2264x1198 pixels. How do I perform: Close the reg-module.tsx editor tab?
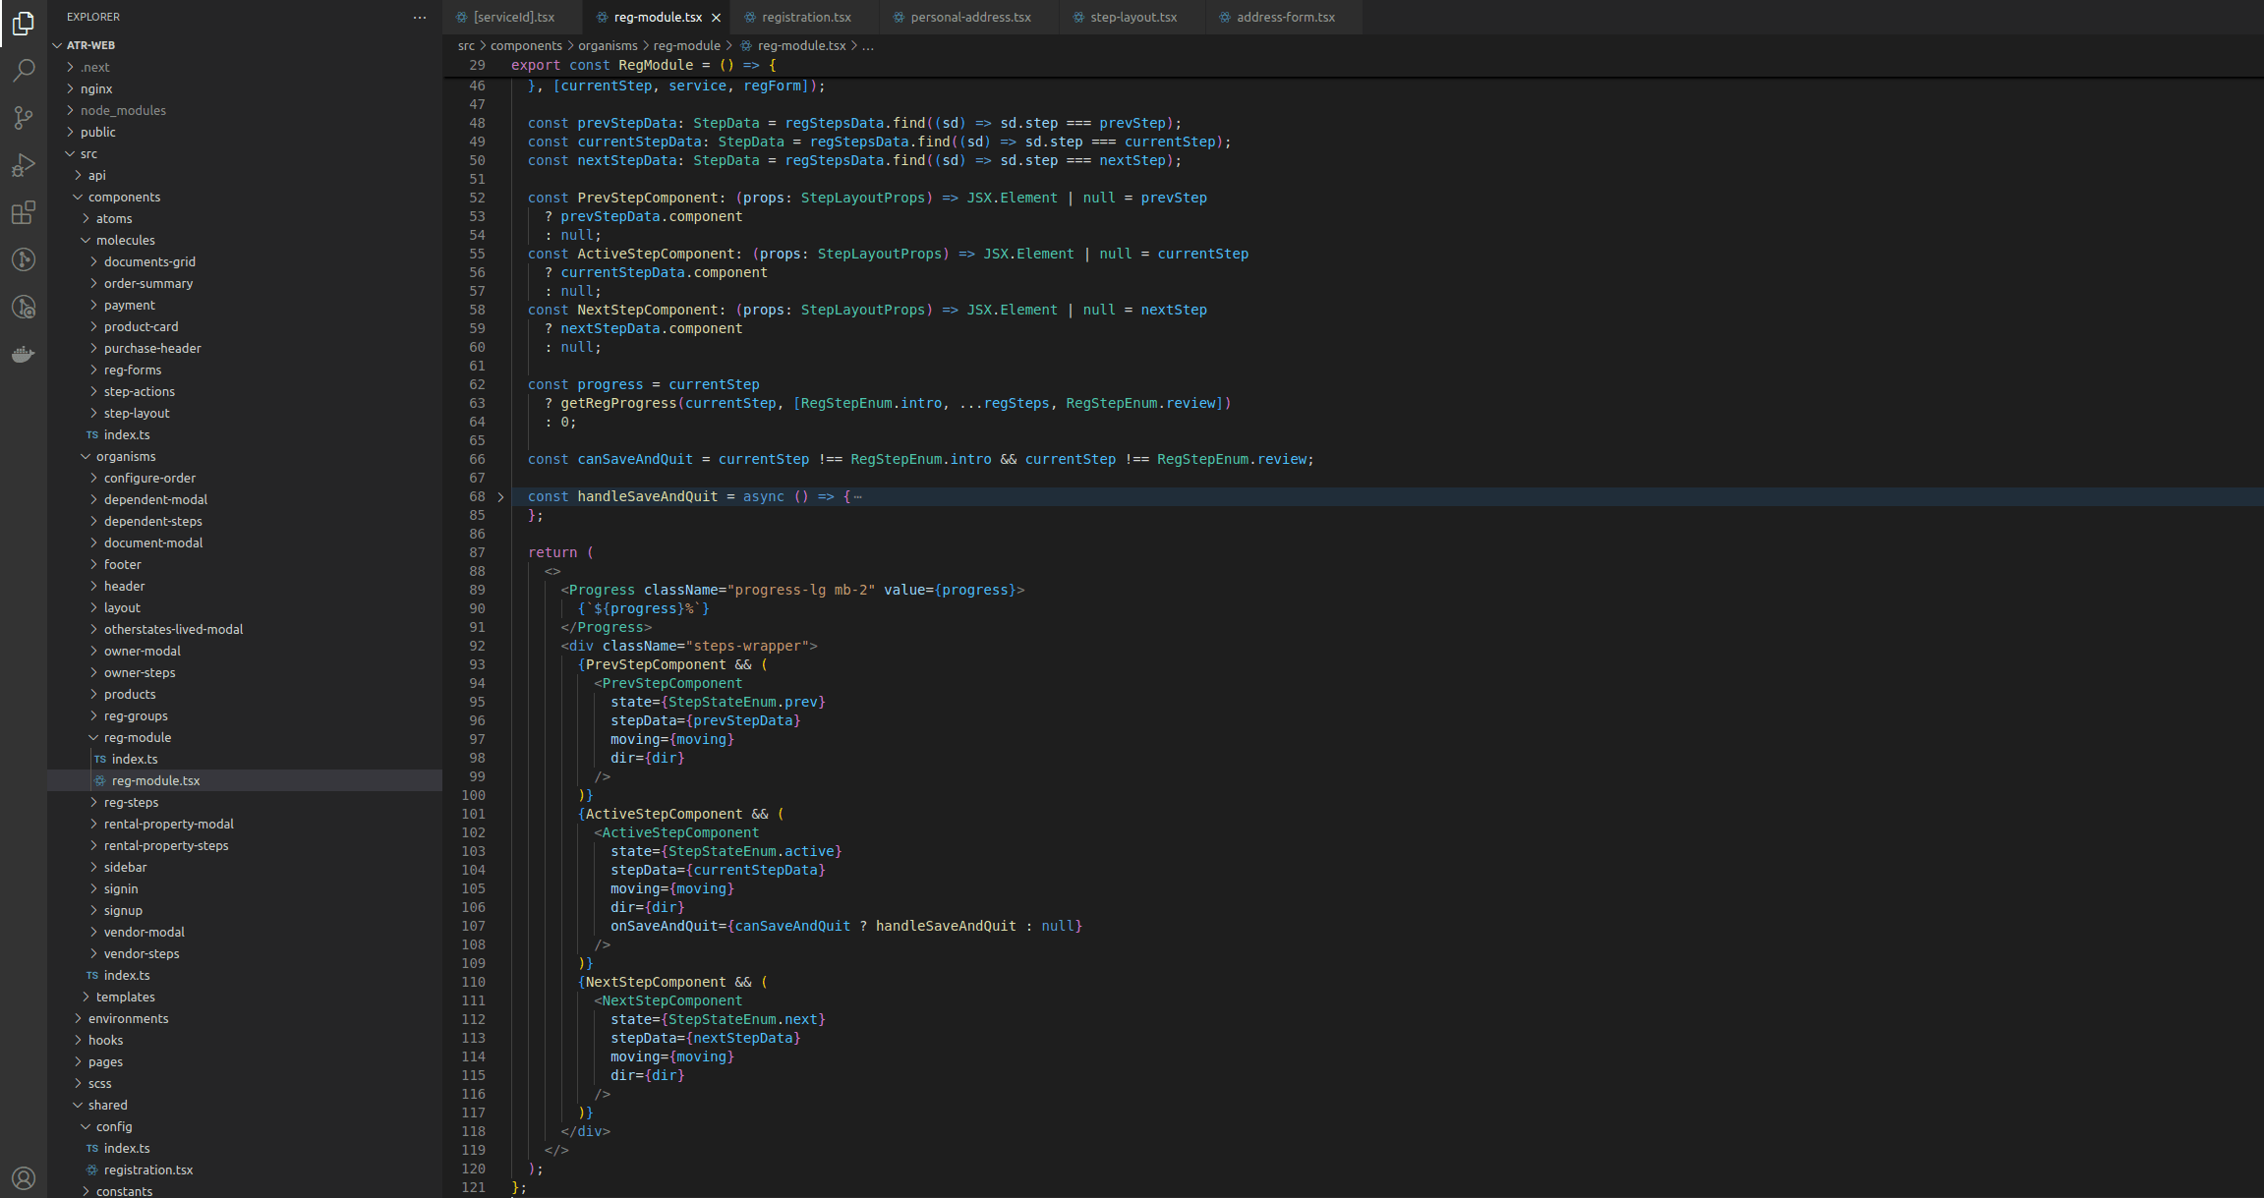click(x=715, y=17)
